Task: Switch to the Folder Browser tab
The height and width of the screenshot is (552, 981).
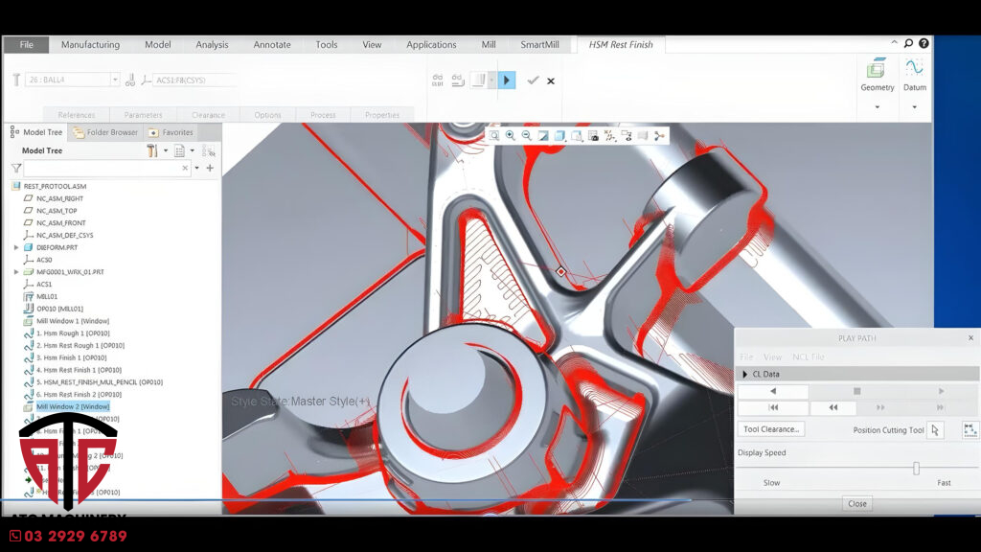Action: coord(106,132)
